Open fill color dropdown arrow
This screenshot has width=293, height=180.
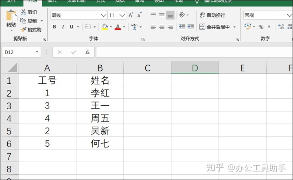111,27
